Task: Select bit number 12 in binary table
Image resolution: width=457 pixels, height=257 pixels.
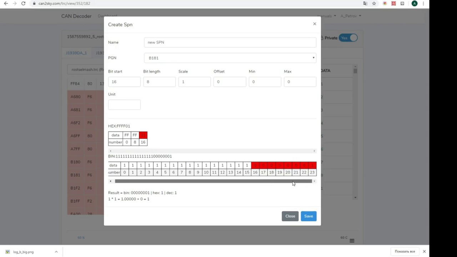Action: (222, 165)
